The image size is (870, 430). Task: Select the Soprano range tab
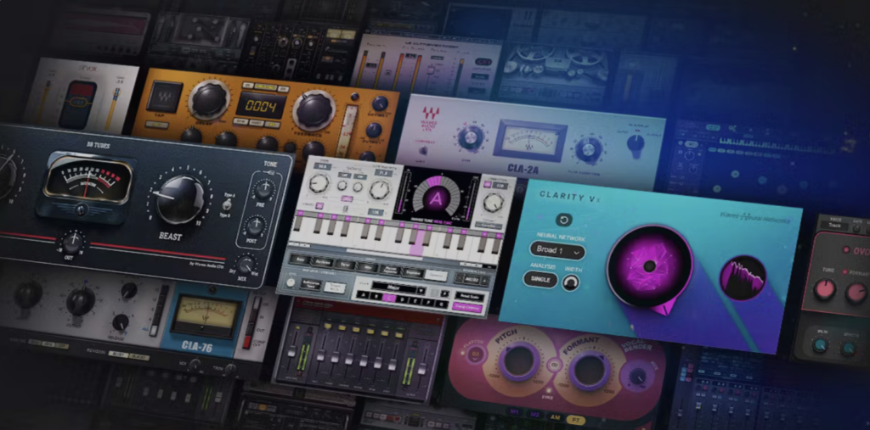(414, 273)
